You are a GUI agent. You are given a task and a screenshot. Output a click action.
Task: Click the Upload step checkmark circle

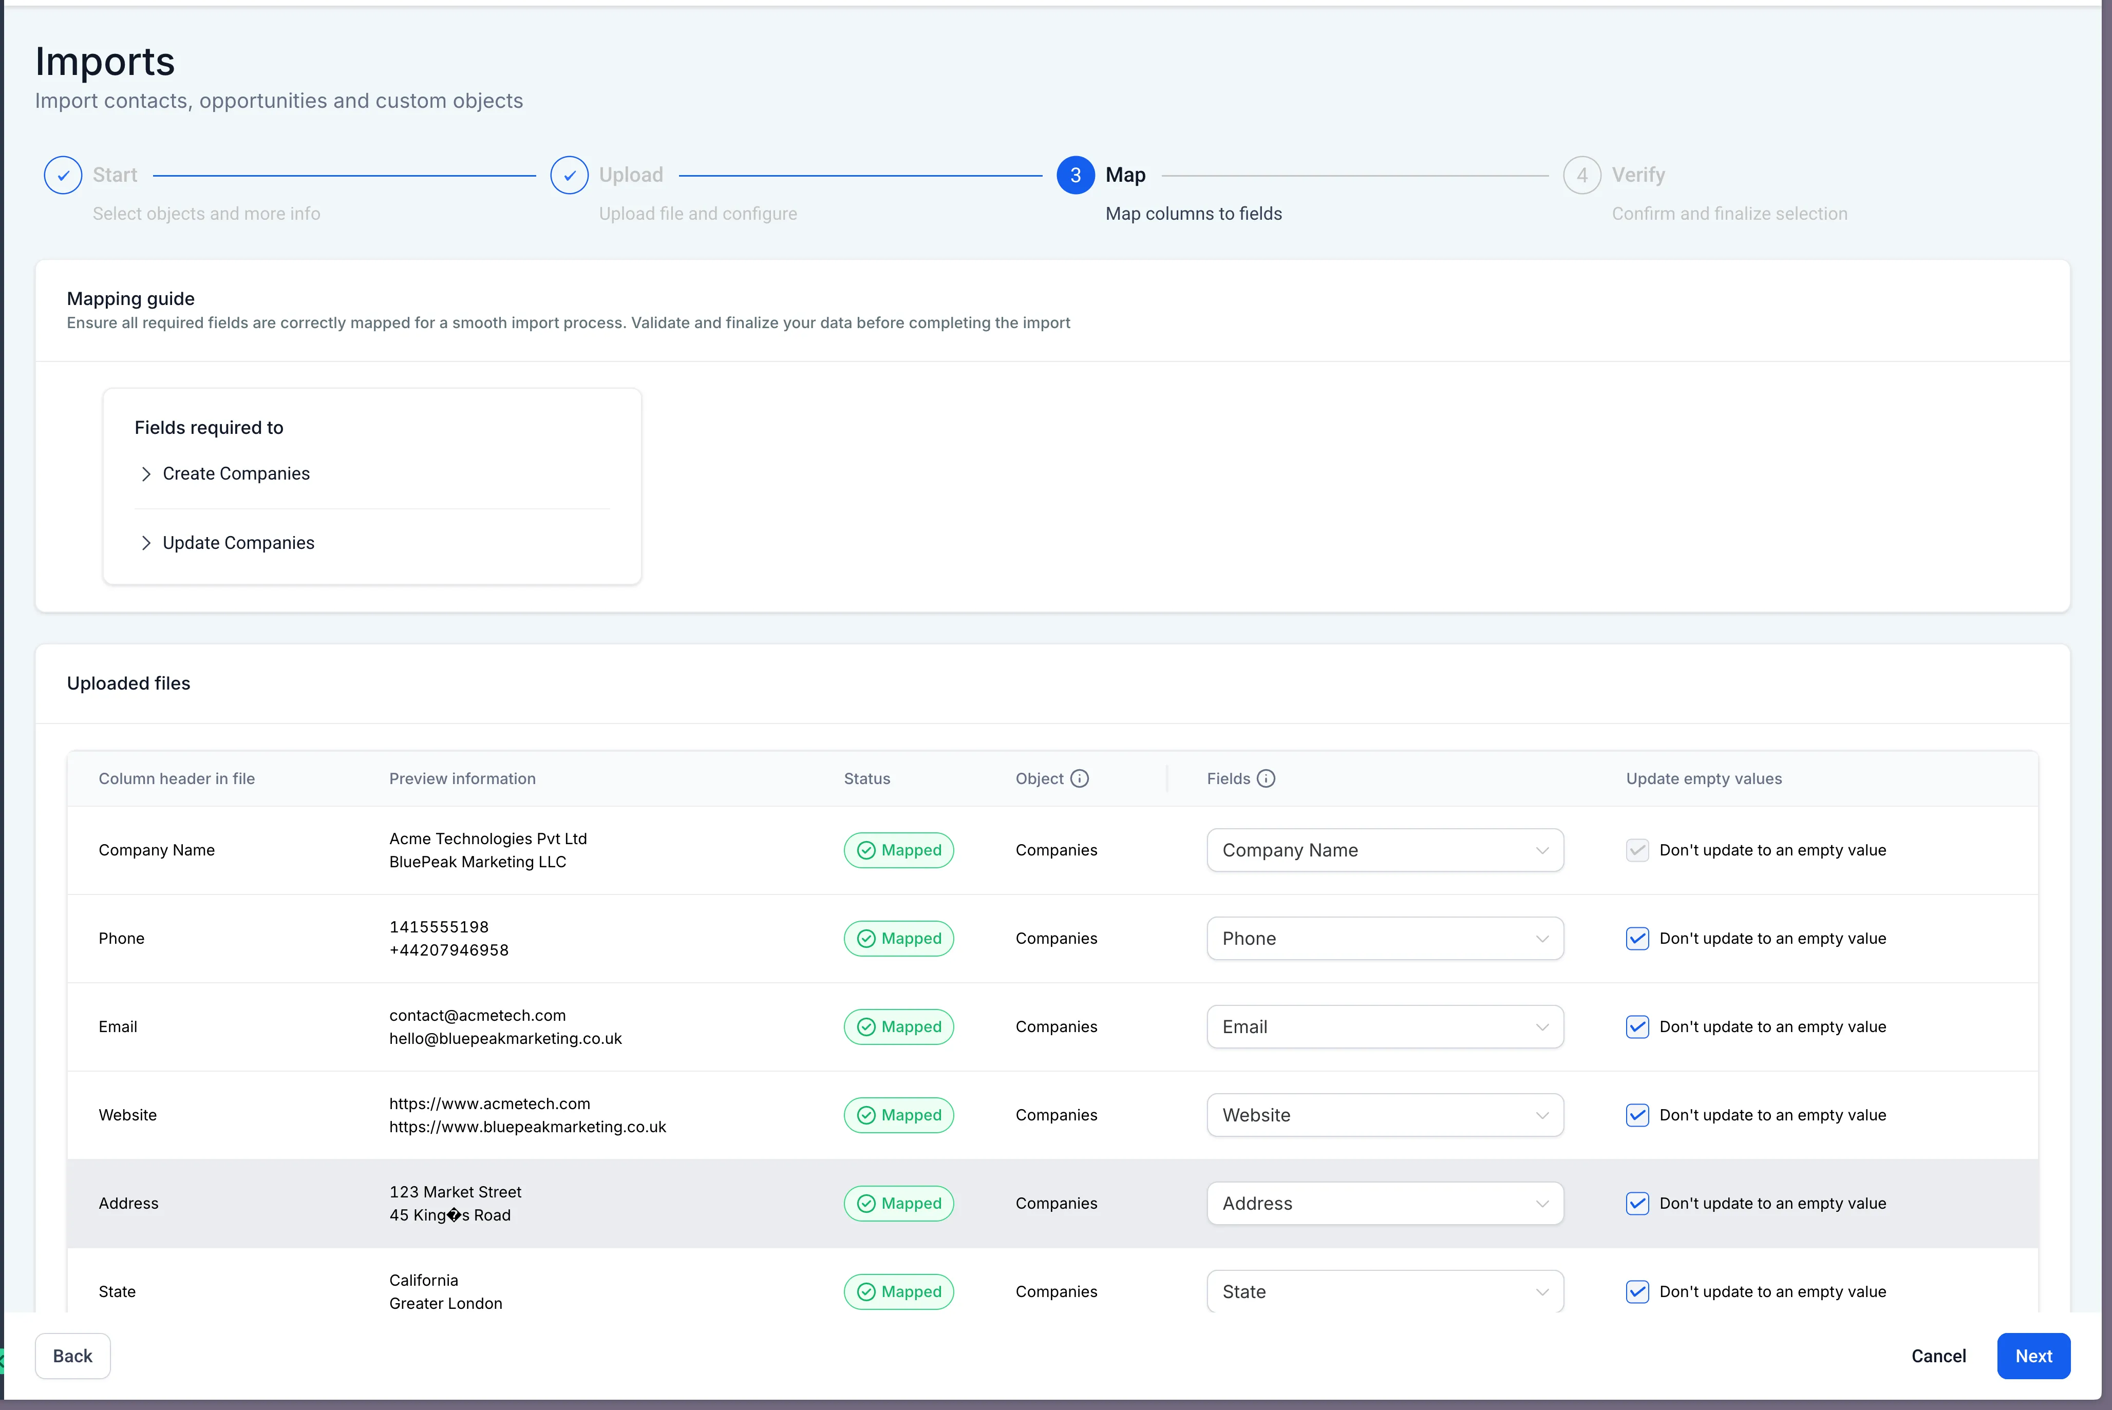point(570,175)
